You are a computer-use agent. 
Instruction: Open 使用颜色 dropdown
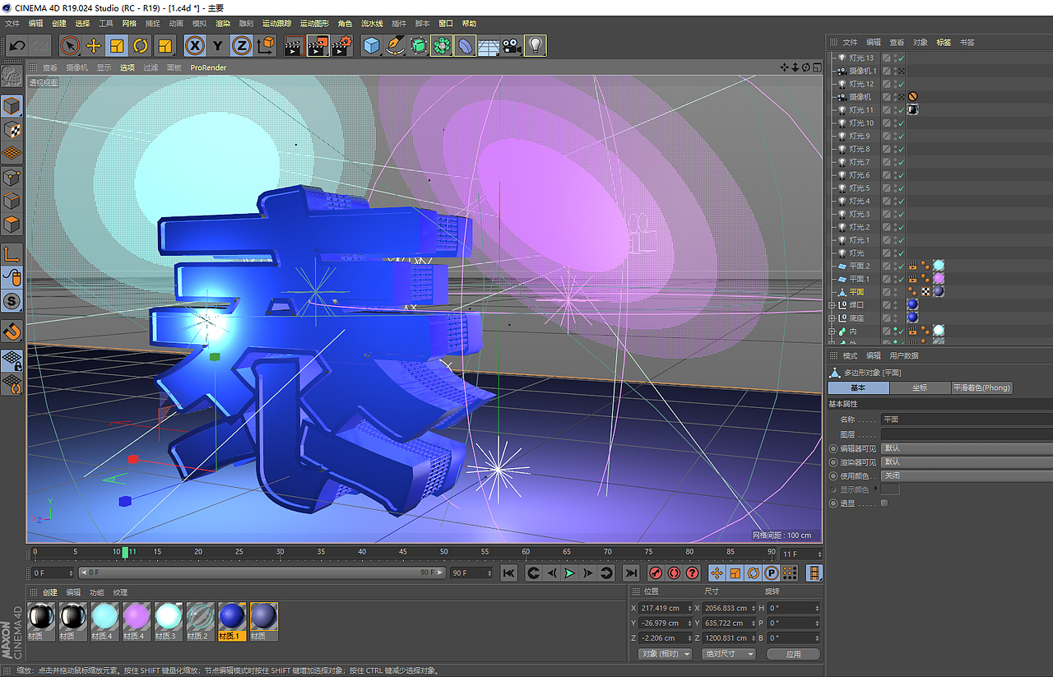click(x=967, y=475)
